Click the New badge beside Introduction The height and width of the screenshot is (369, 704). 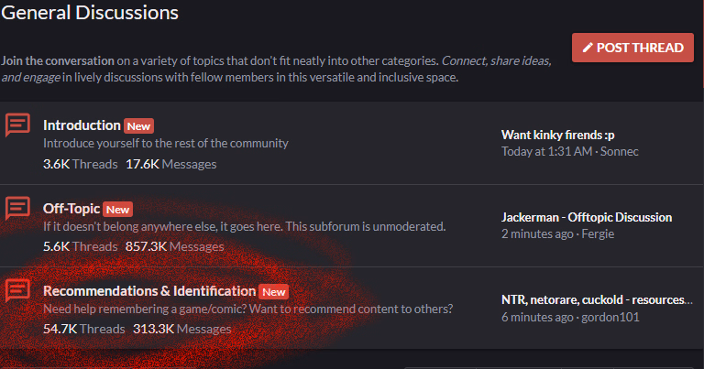(138, 126)
